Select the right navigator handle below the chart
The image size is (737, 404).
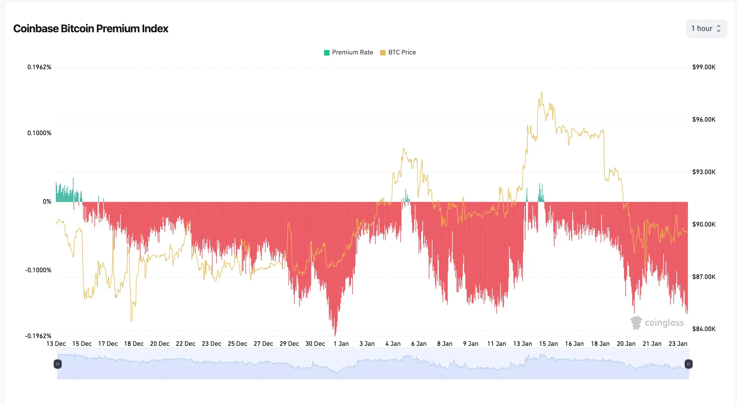[688, 364]
